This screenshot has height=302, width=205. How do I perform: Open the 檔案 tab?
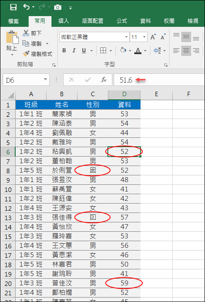point(13,21)
